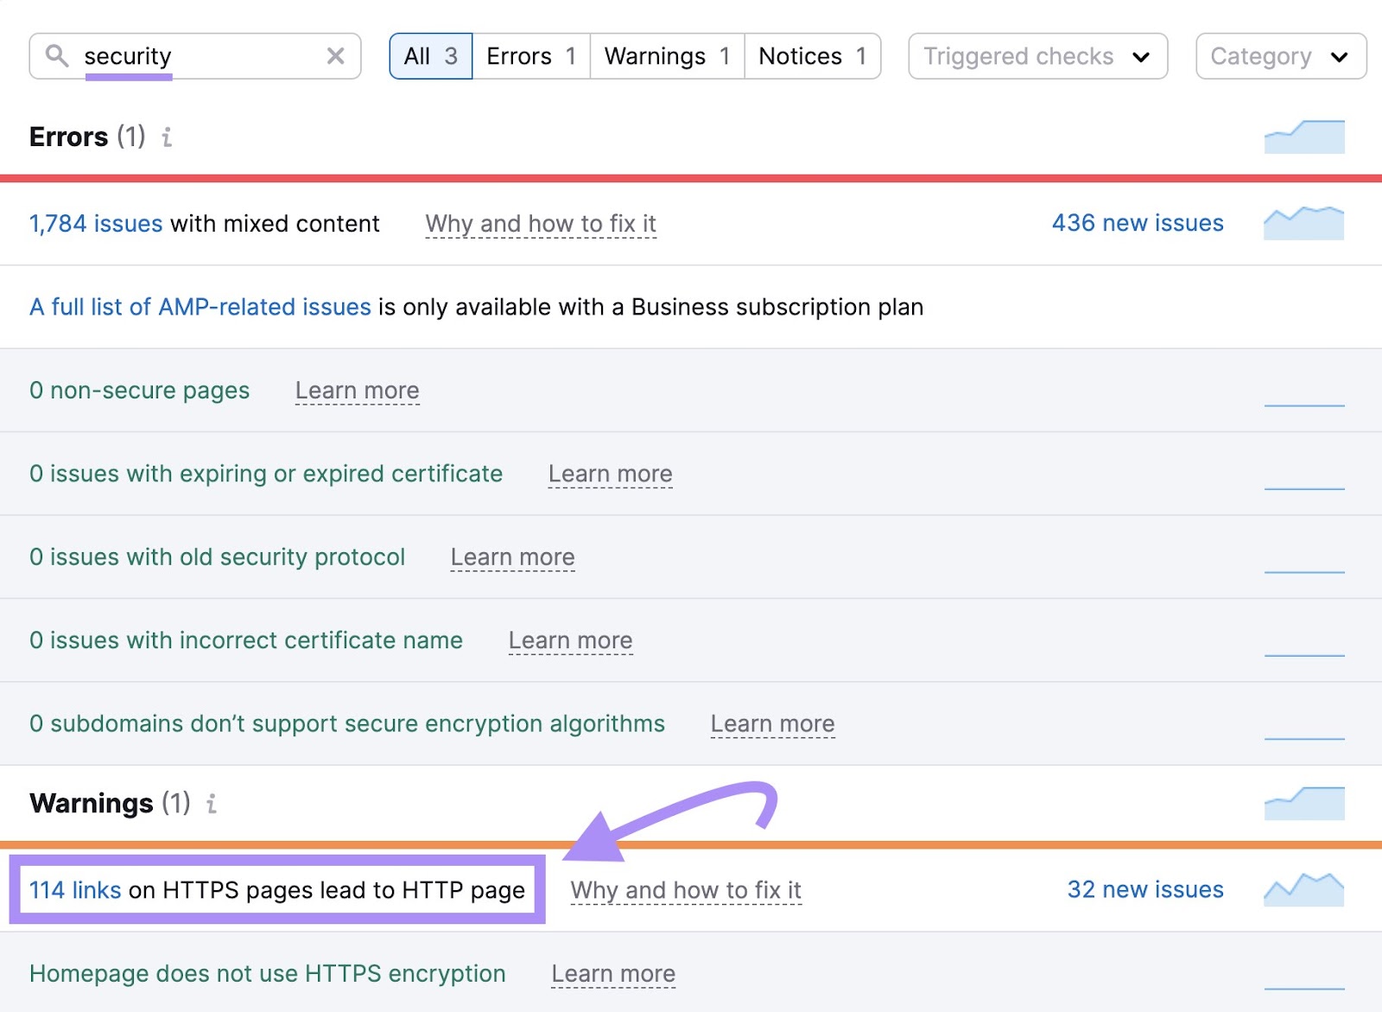Open 114 links on HTTPS pages warning
The height and width of the screenshot is (1012, 1382).
[x=74, y=889]
